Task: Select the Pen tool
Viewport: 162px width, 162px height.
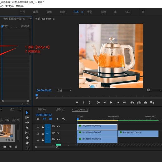Action: [27, 138]
